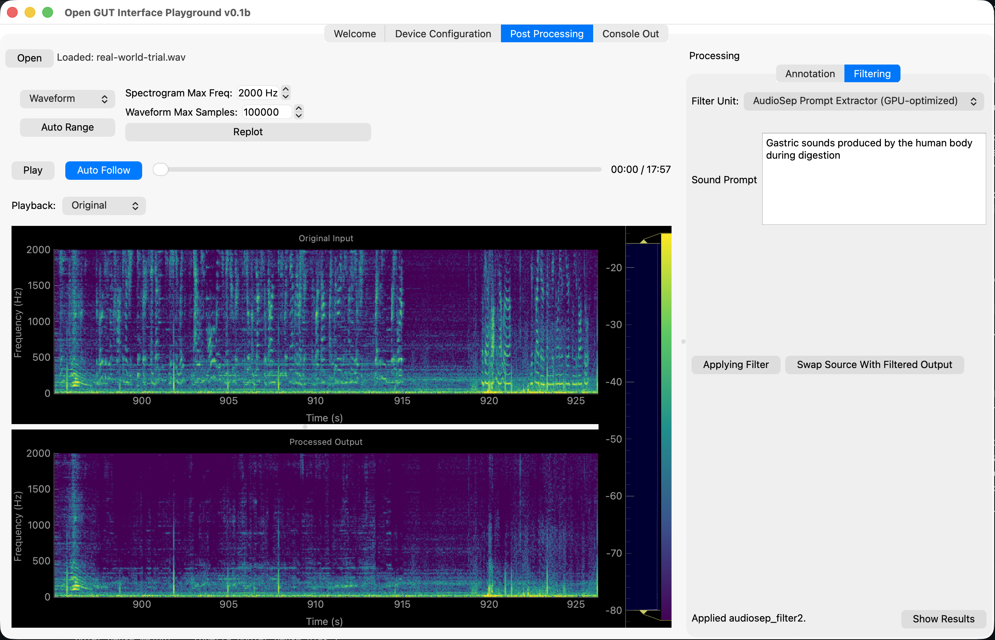Viewport: 995px width, 640px height.
Task: Click the Sound Prompt label
Action: [x=724, y=179]
